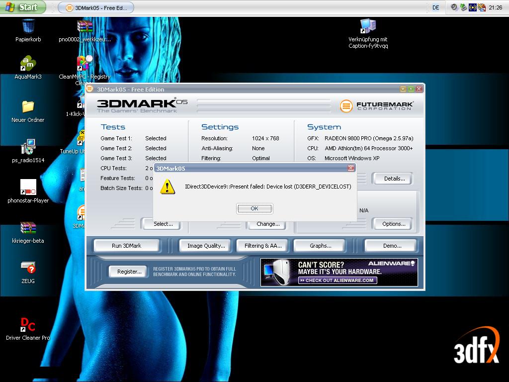Open the Graphs tool
Viewport: 509px width, 382px height.
[x=321, y=246]
